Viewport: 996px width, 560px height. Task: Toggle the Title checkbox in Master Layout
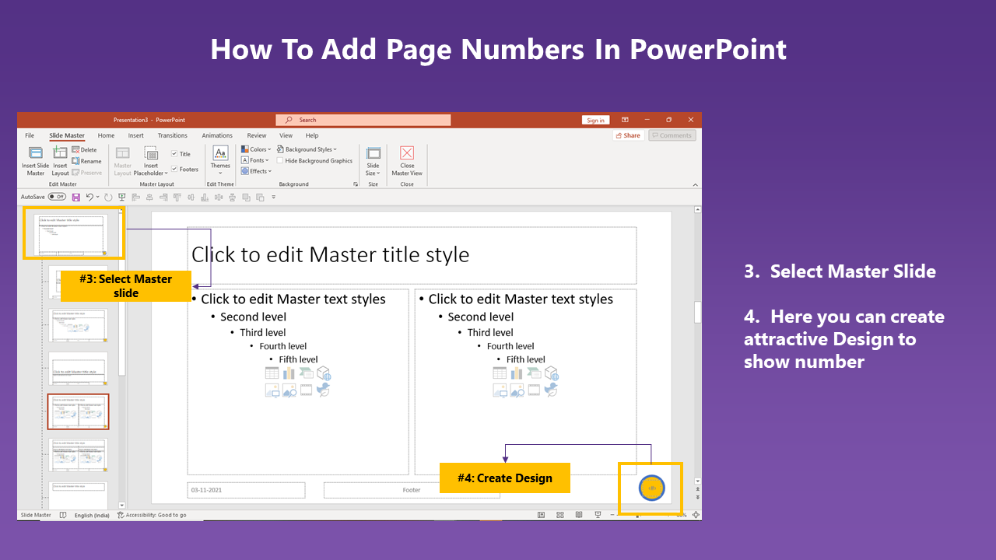(174, 154)
